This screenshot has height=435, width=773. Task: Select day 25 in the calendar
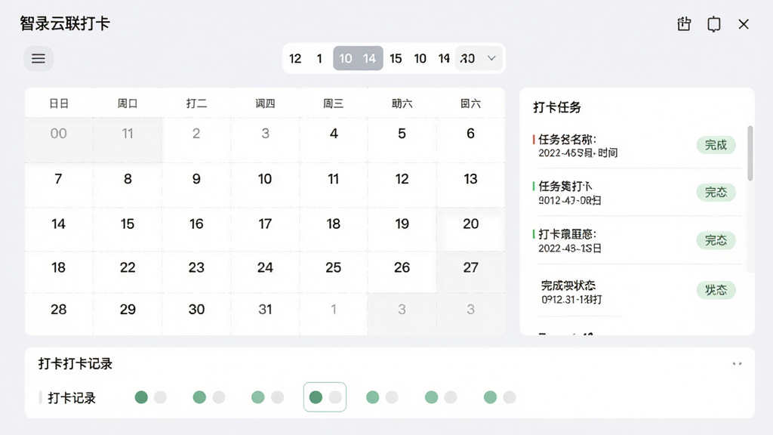(333, 273)
